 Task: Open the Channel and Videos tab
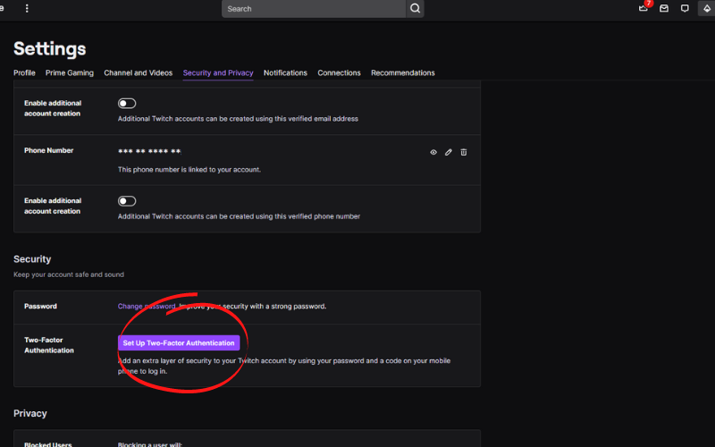[x=139, y=73]
